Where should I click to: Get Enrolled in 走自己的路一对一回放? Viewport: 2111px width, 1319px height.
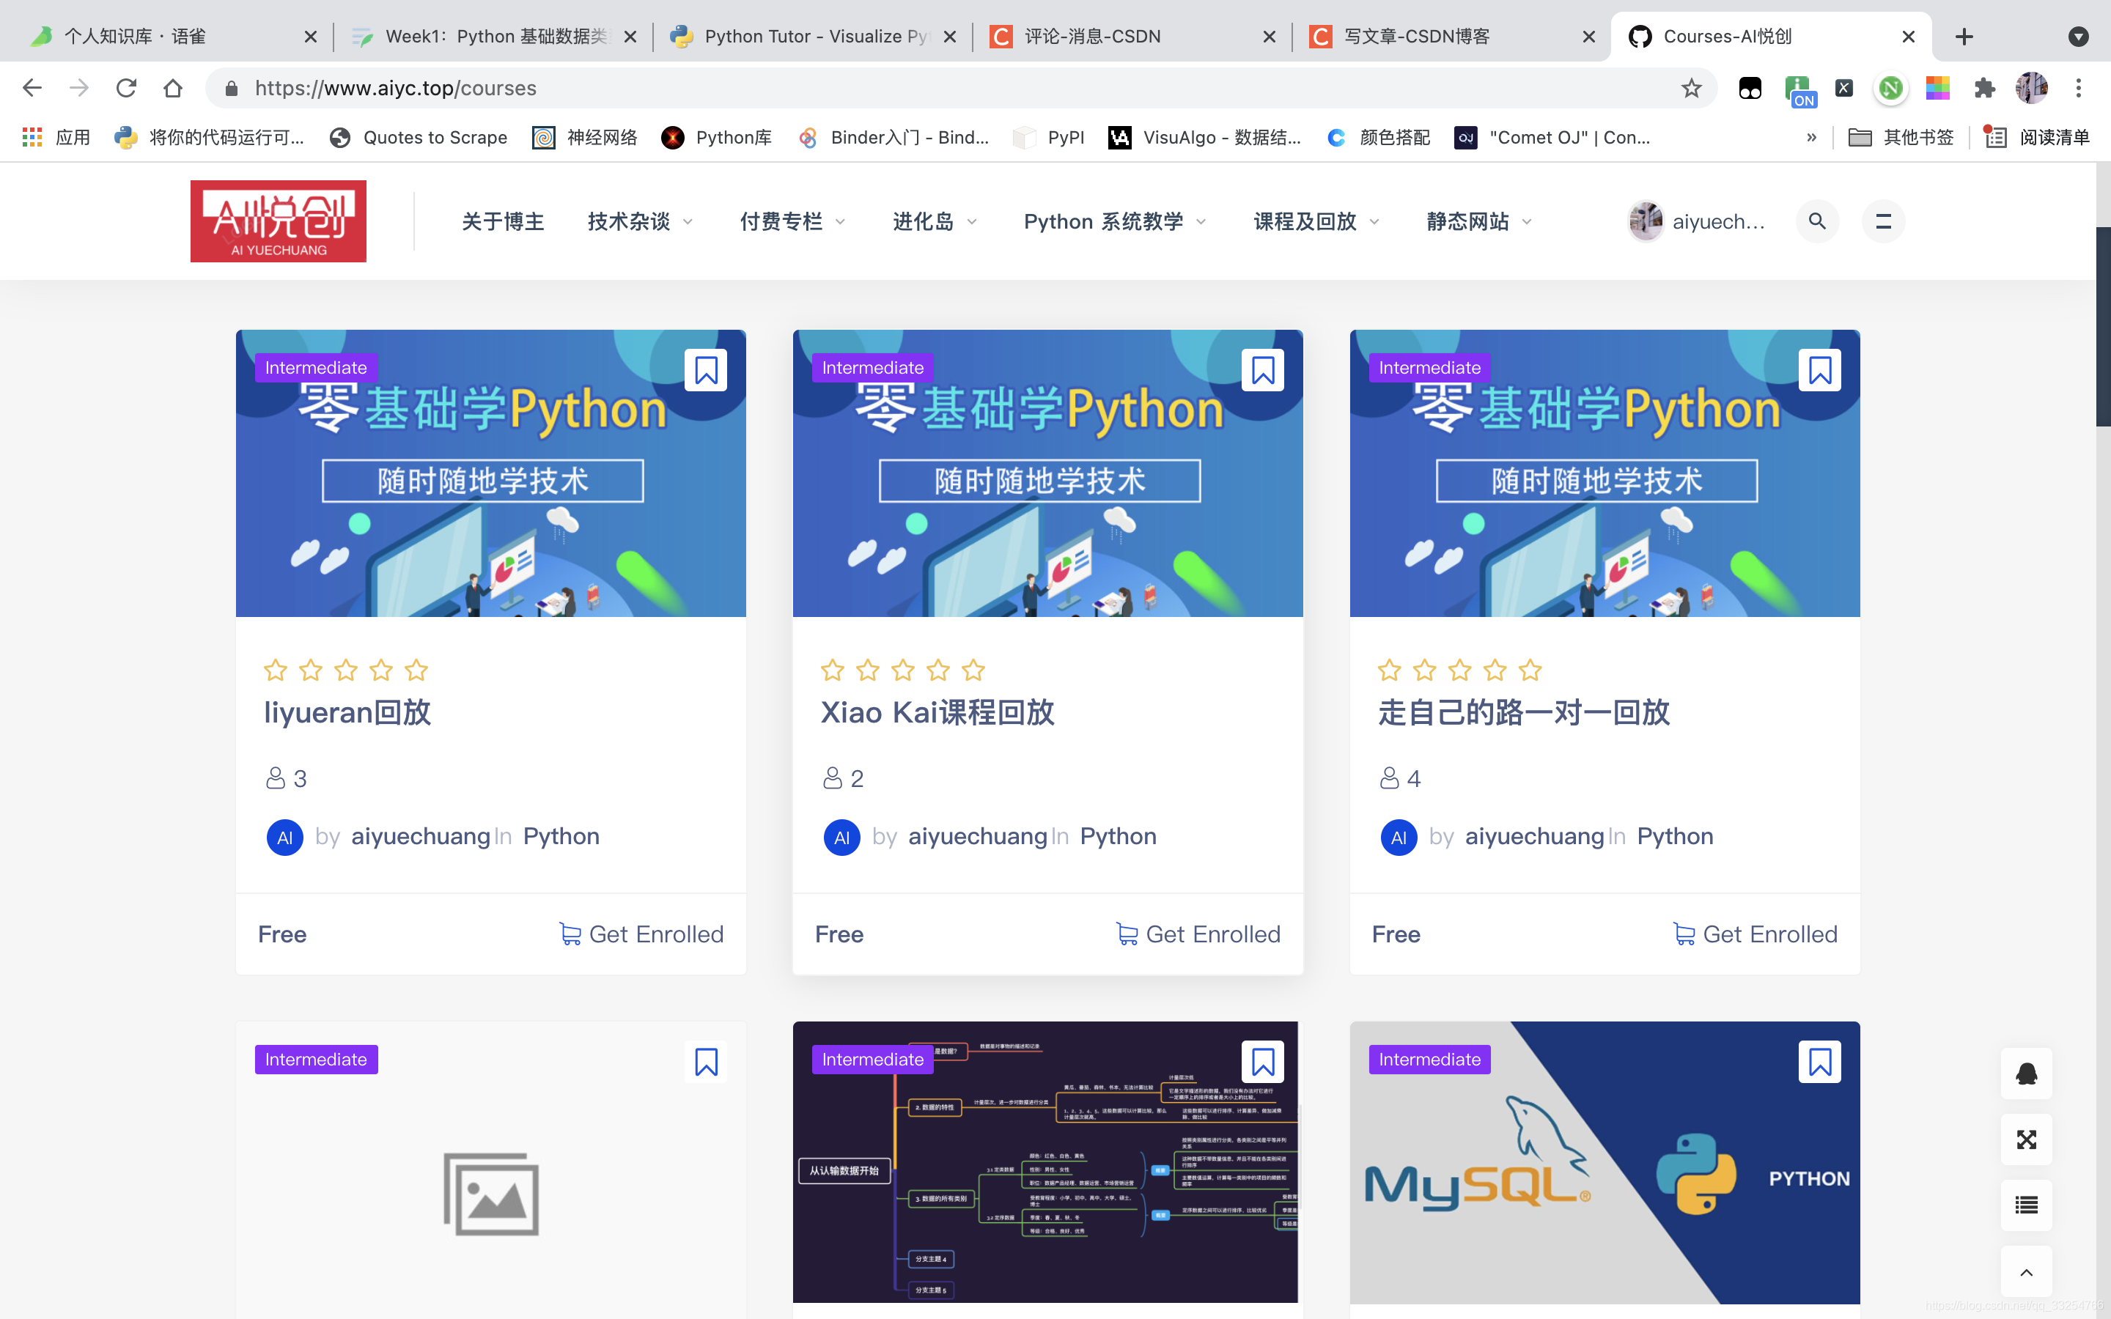click(1755, 934)
